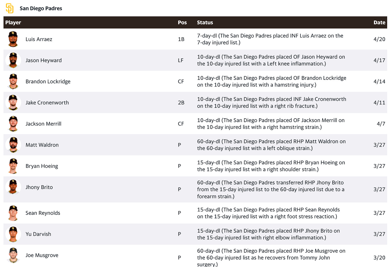Open Jake Cronenworth headshot photo
The image size is (392, 267).
pyautogui.click(x=13, y=102)
